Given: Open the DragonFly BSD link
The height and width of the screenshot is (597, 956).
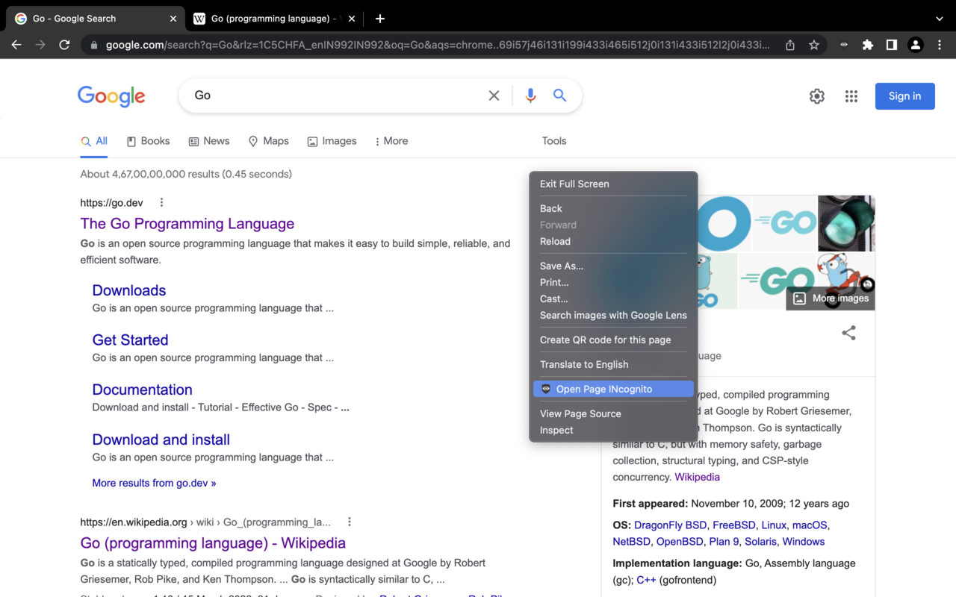Looking at the screenshot, I should [x=670, y=525].
